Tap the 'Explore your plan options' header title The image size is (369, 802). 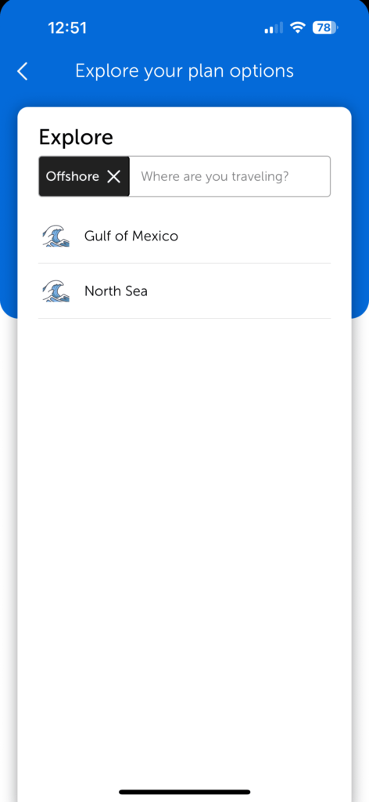pyautogui.click(x=184, y=70)
